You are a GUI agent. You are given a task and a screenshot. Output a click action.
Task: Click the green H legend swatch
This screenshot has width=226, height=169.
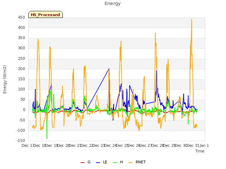coord(115,163)
